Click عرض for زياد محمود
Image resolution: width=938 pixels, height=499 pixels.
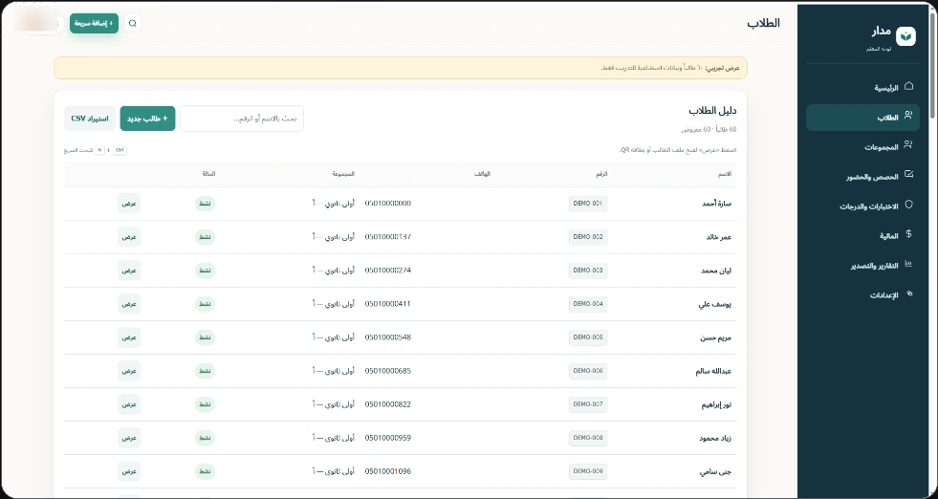[129, 438]
